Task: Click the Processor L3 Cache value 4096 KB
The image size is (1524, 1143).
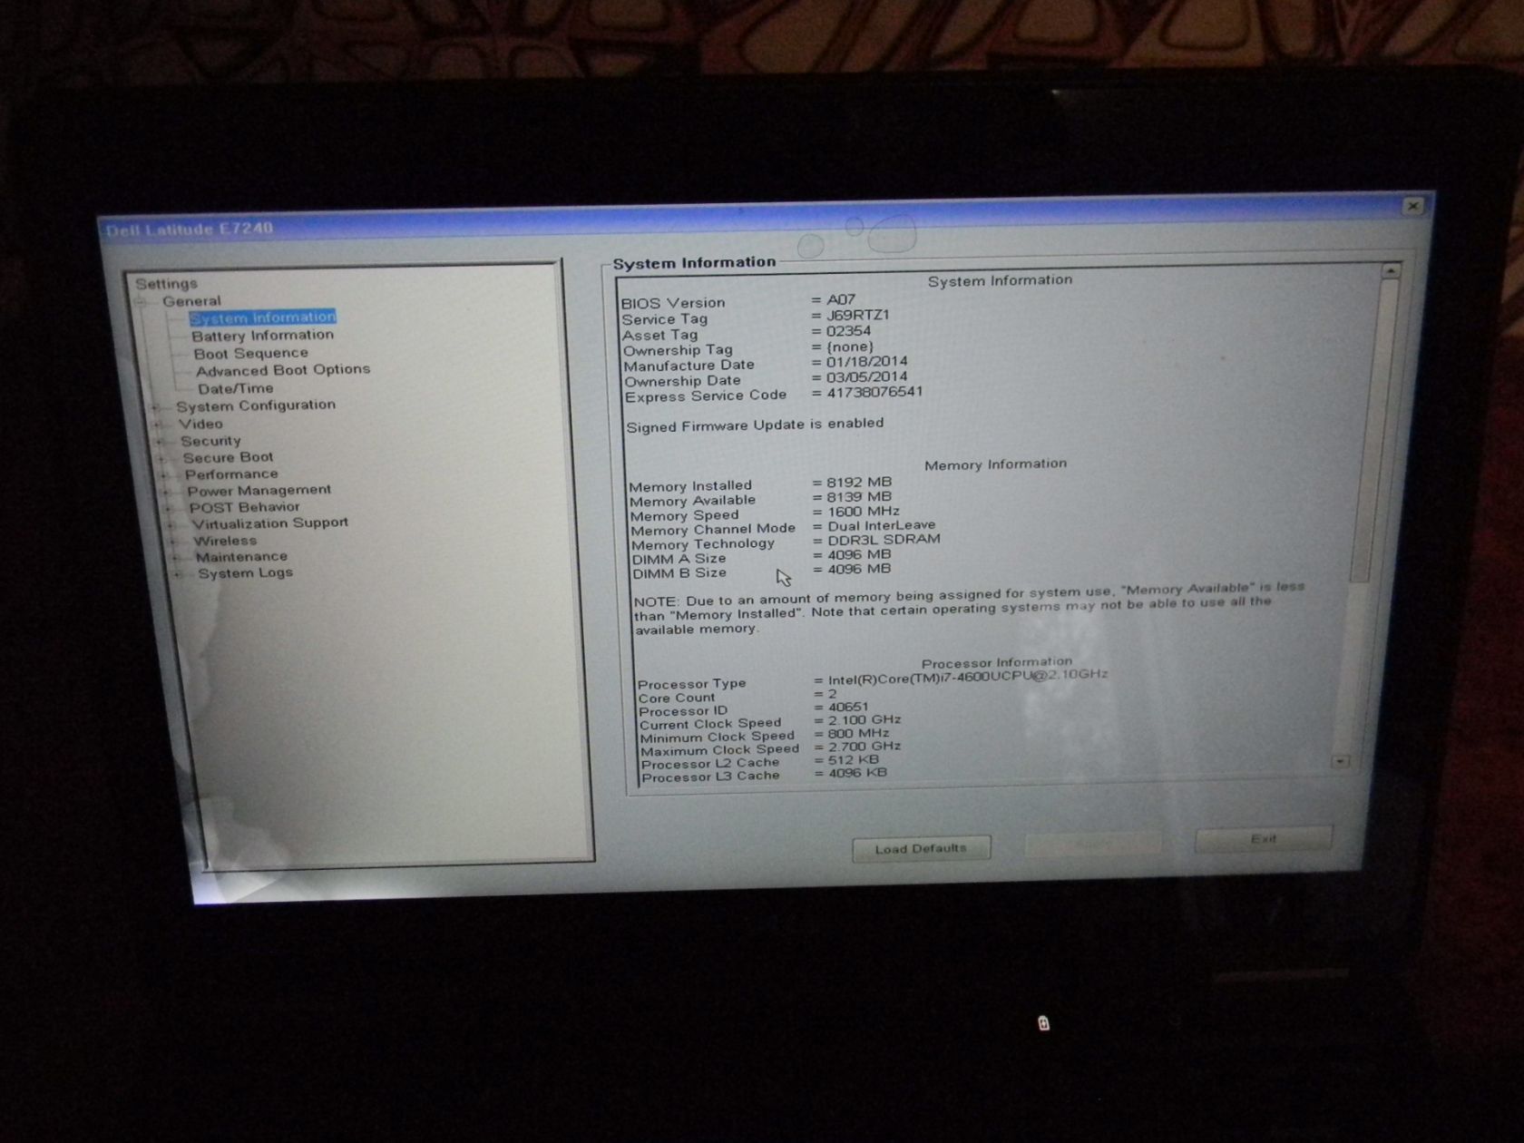Action: pyautogui.click(x=857, y=773)
